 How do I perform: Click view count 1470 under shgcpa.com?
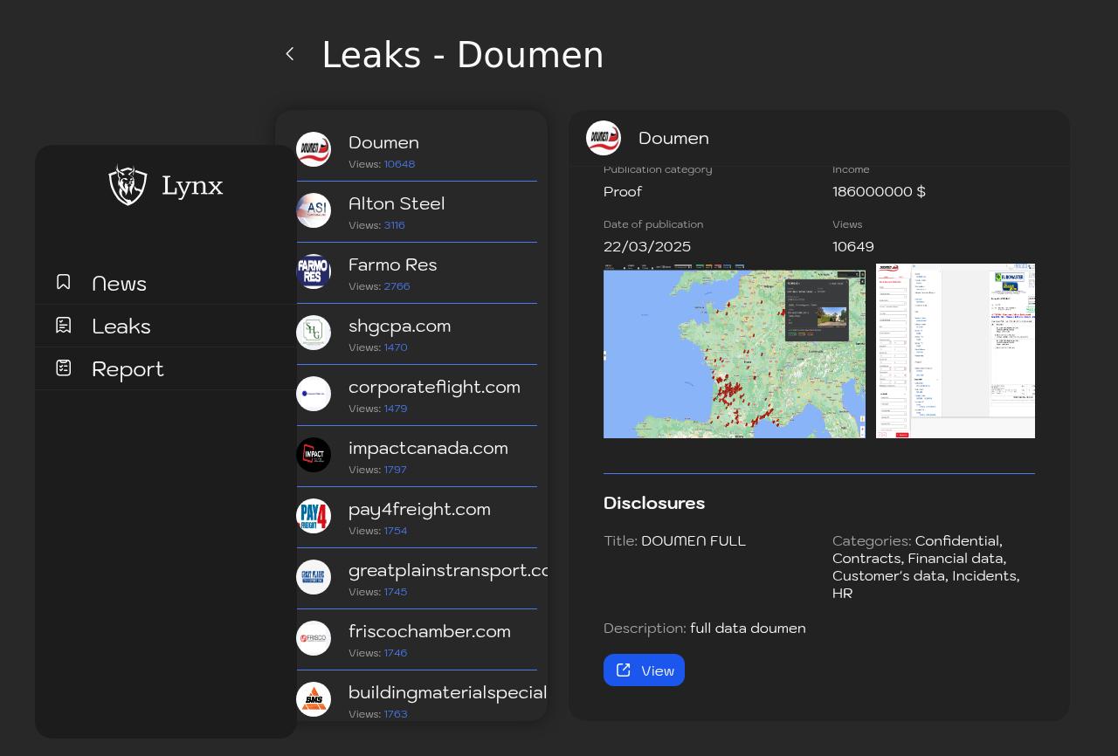[x=396, y=347]
